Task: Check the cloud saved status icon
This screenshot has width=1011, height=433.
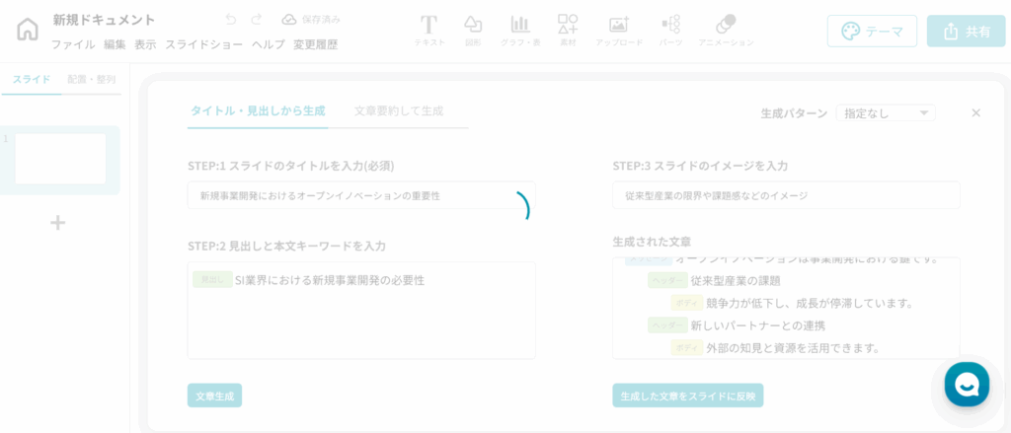Action: pos(289,20)
